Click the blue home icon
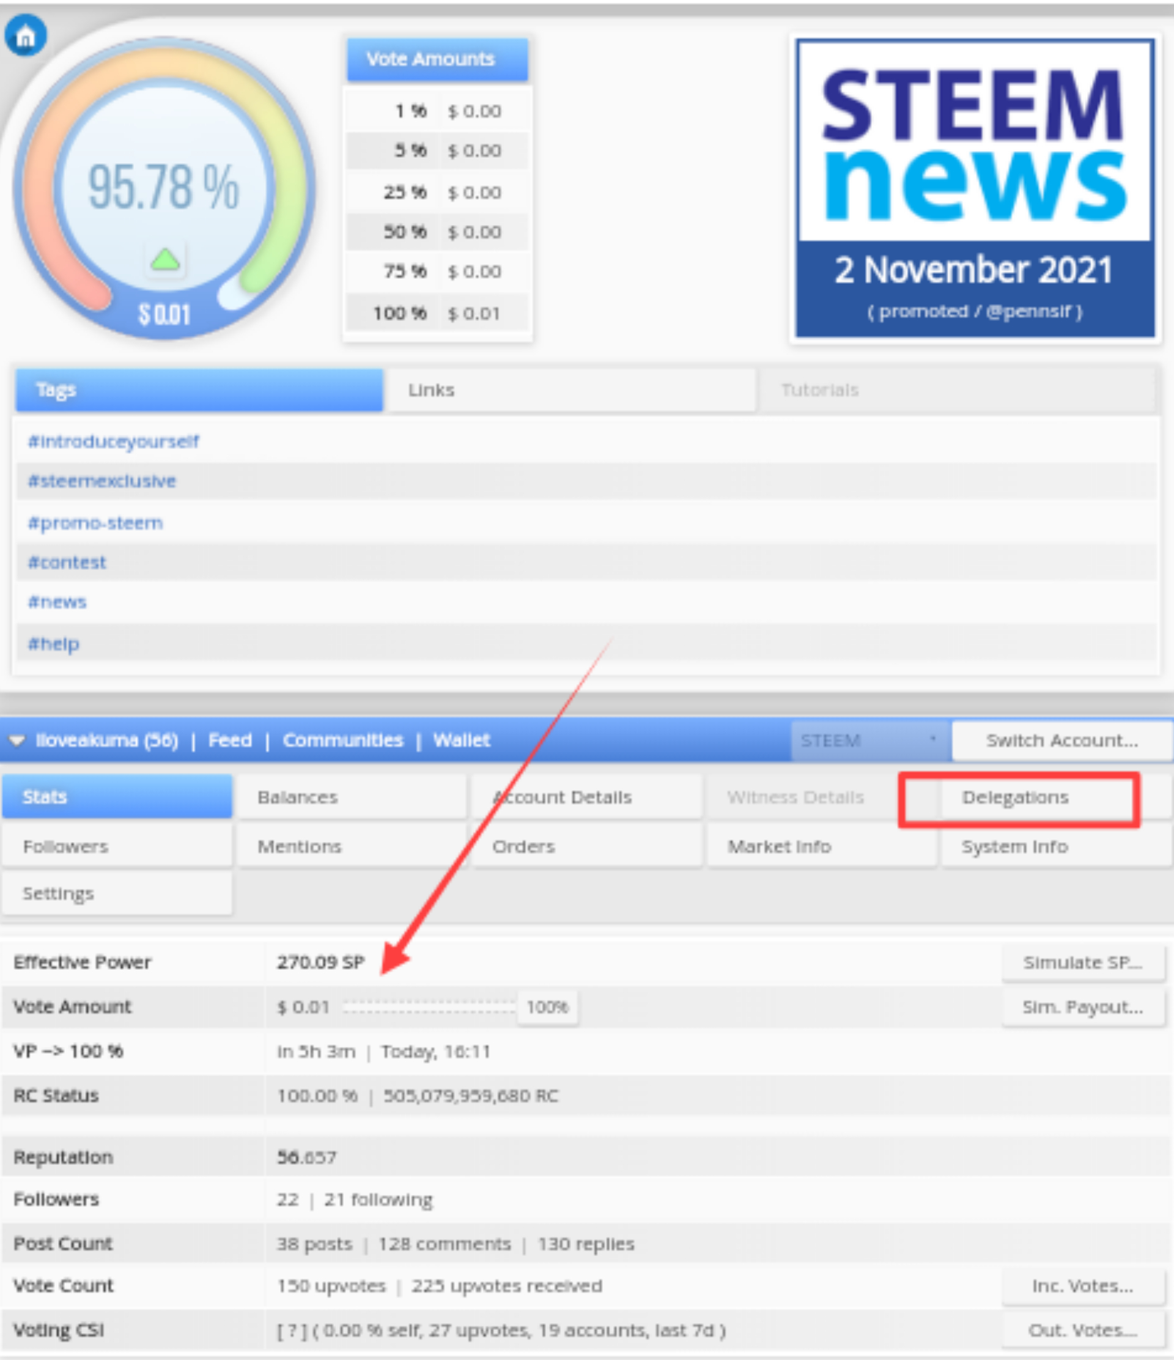Screen dimensions: 1174x1360 tap(26, 35)
